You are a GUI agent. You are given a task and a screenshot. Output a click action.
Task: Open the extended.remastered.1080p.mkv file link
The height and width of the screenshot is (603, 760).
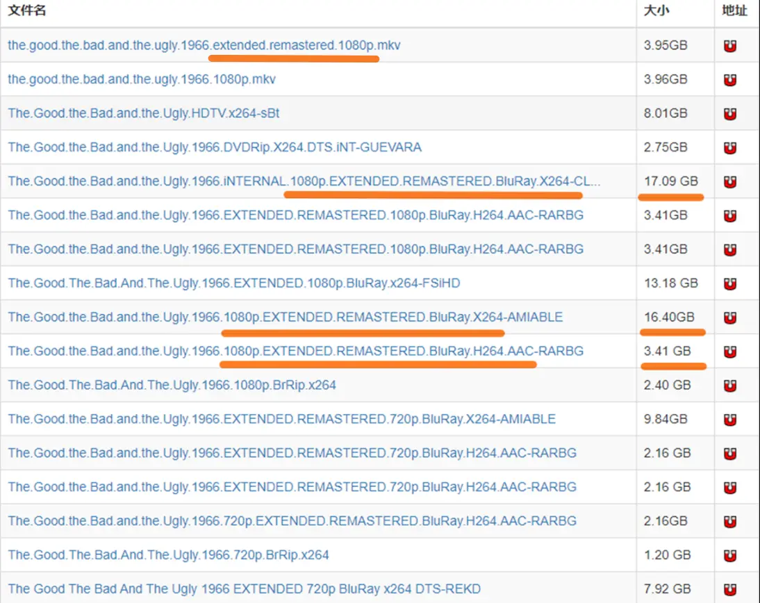(x=204, y=46)
